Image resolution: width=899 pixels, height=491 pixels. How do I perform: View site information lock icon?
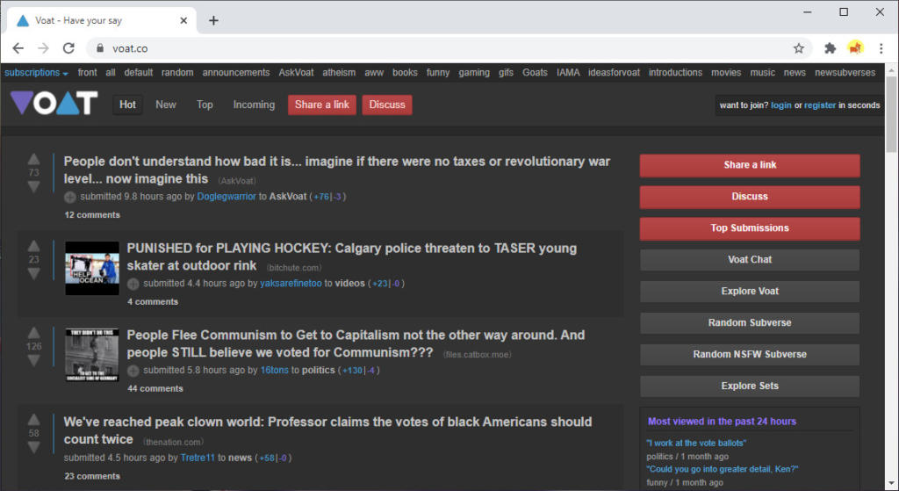[100, 48]
